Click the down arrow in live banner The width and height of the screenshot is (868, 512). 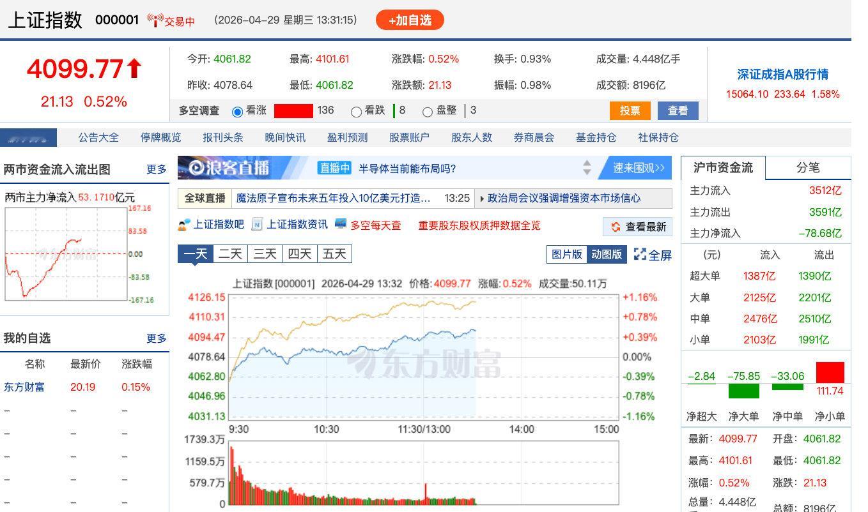pyautogui.click(x=587, y=172)
